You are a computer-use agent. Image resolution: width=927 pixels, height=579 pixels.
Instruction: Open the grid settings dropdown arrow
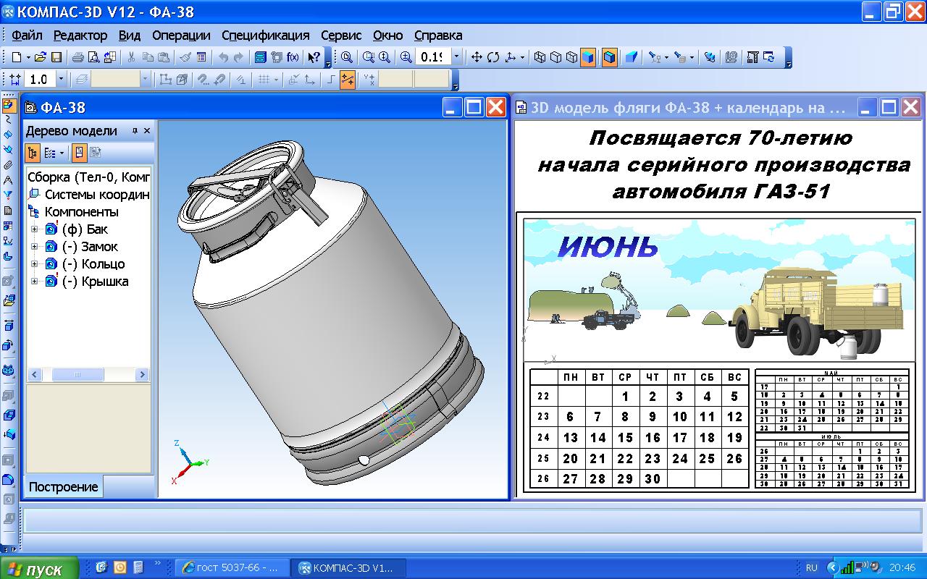277,80
